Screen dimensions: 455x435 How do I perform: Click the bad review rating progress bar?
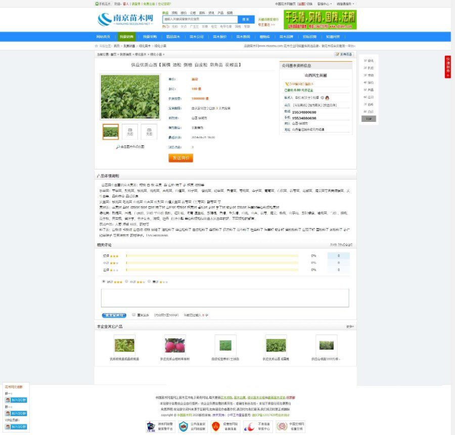click(212, 270)
